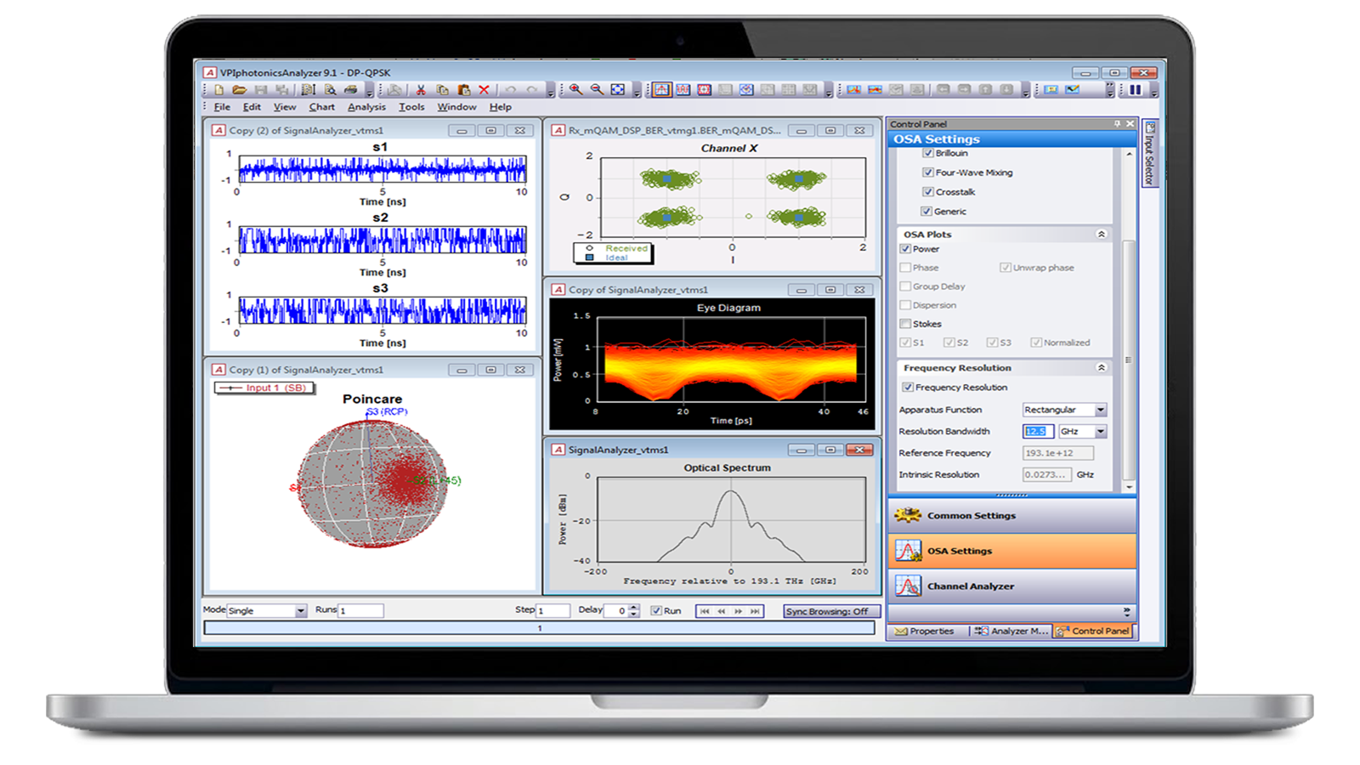Open the zoom toolbar overflow dropdown

(637, 91)
